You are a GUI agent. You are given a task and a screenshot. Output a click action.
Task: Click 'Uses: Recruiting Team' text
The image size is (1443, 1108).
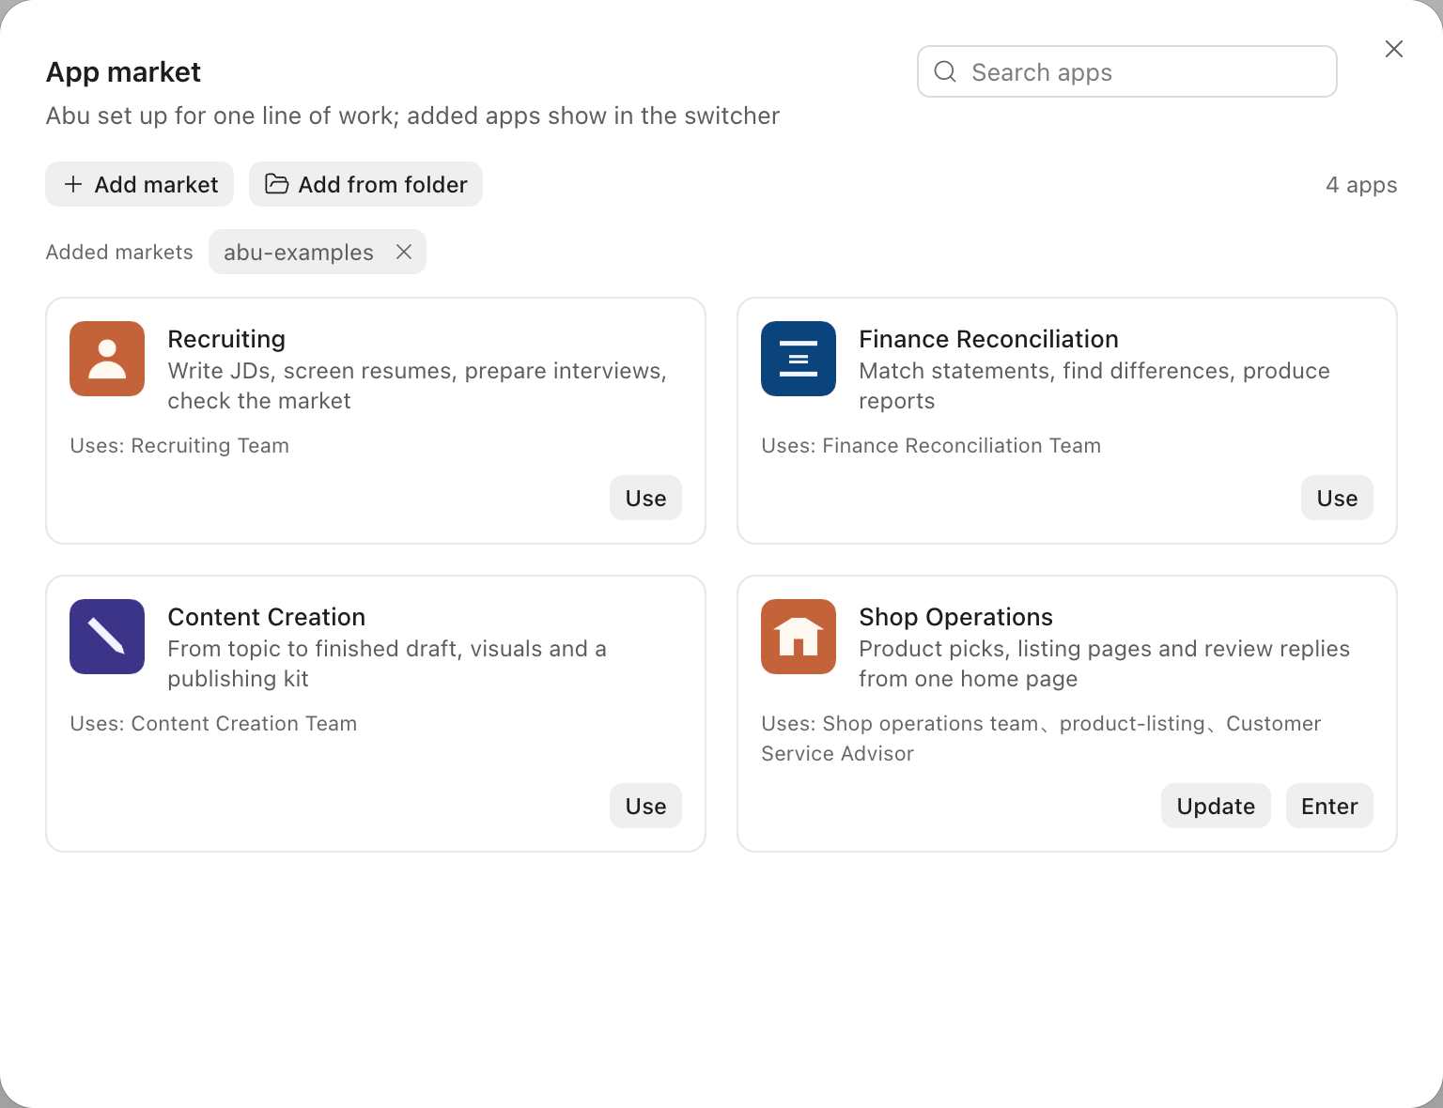click(x=179, y=446)
